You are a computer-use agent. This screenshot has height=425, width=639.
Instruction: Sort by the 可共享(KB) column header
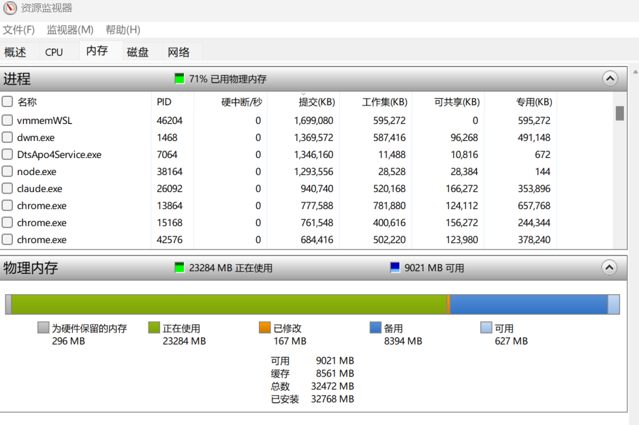tap(457, 102)
